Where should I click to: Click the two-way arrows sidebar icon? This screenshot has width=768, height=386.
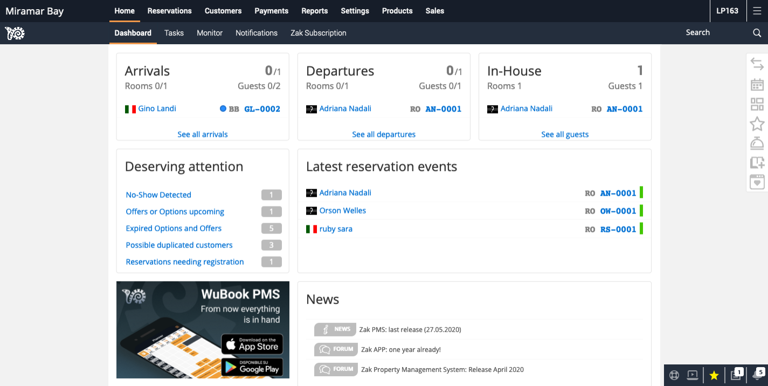(x=757, y=64)
